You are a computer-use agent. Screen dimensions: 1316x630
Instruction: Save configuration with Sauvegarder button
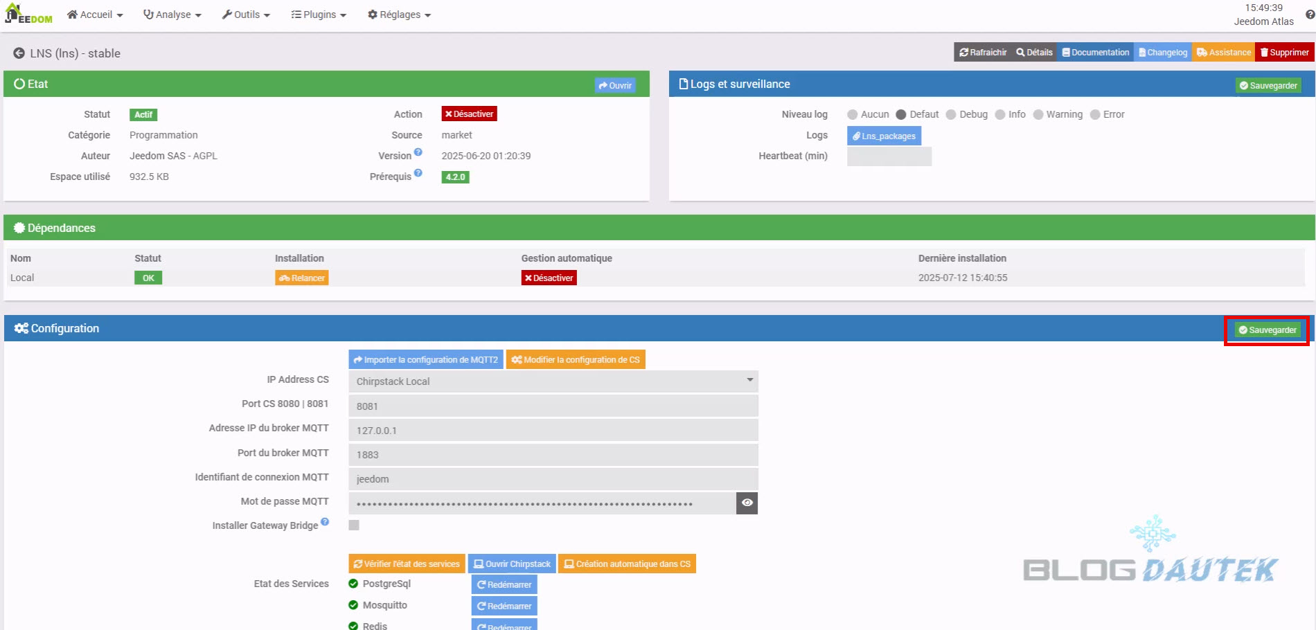click(x=1267, y=330)
